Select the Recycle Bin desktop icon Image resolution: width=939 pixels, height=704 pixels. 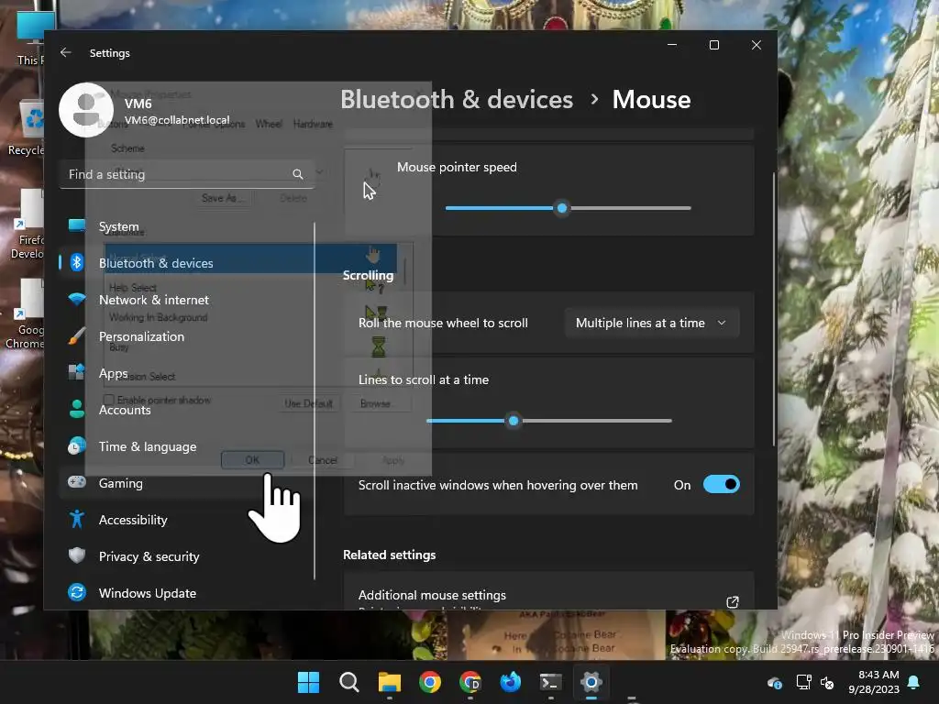[x=27, y=128]
